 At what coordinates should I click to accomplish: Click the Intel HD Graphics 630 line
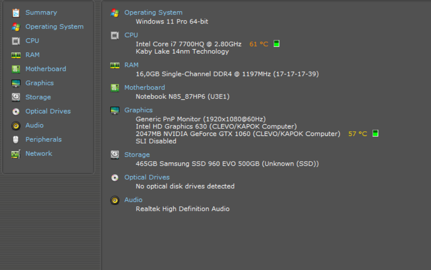coord(216,126)
